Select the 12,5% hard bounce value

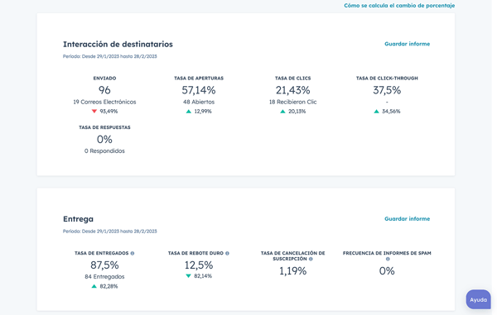click(199, 265)
